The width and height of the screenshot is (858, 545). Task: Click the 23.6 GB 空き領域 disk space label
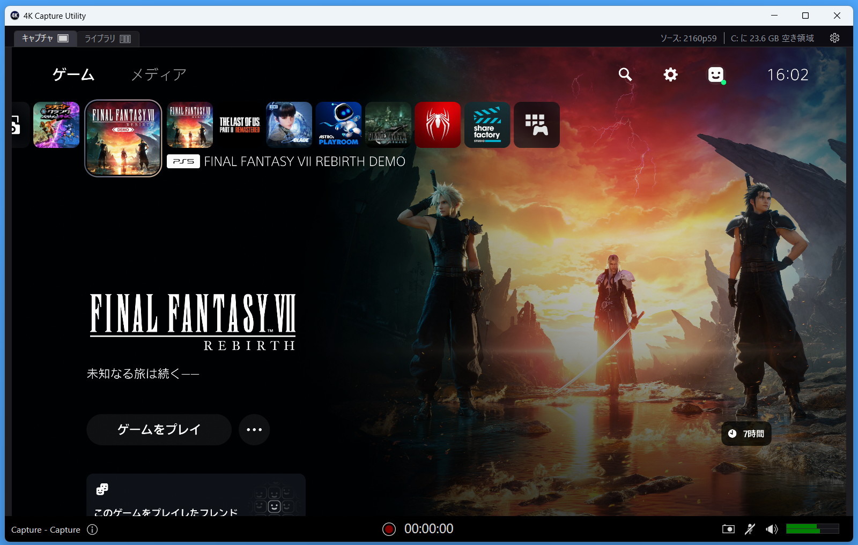point(772,39)
